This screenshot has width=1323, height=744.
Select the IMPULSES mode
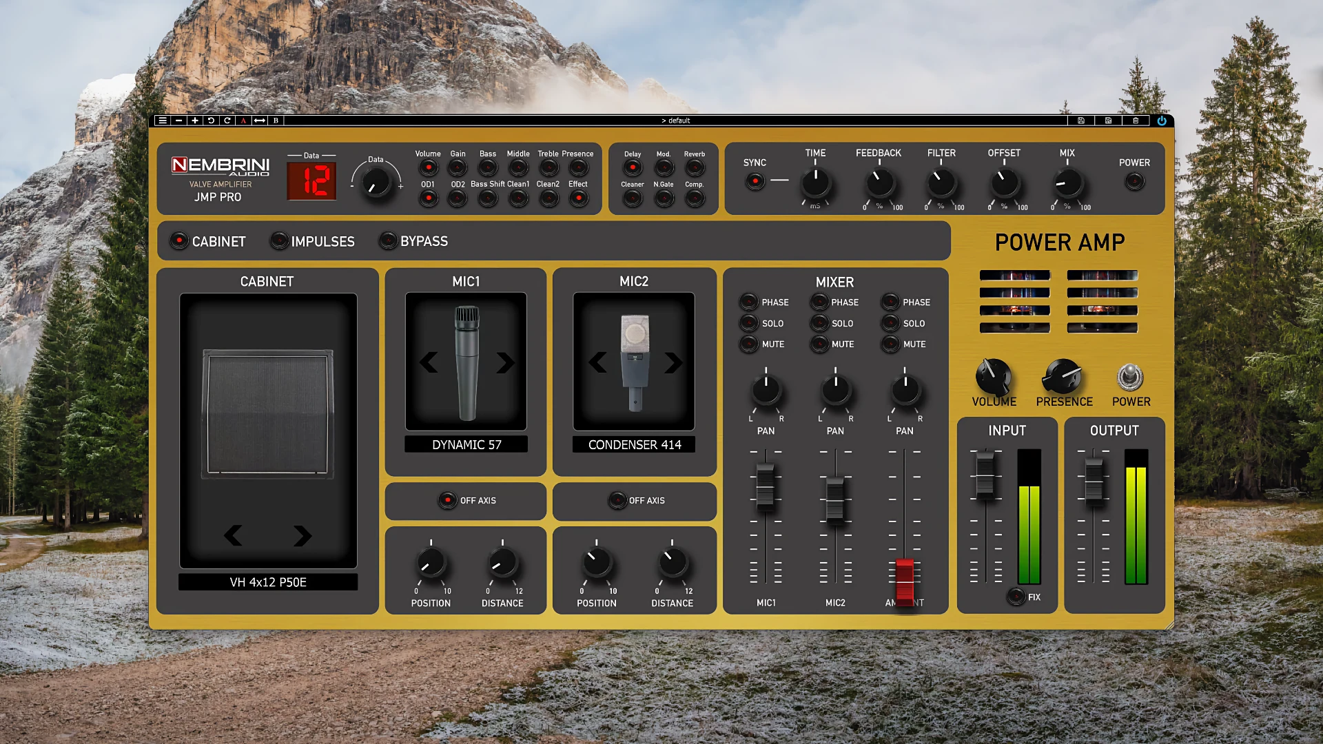279,240
